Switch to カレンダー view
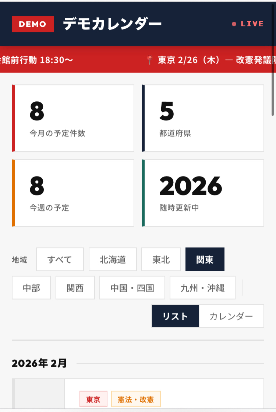The width and height of the screenshot is (276, 412). (231, 316)
